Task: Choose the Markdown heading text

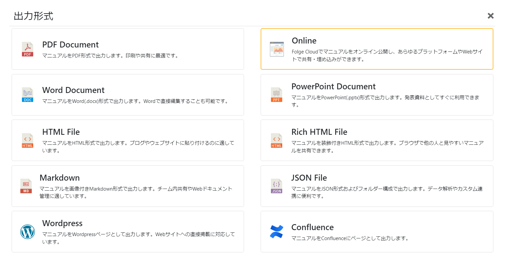Action: coord(59,178)
